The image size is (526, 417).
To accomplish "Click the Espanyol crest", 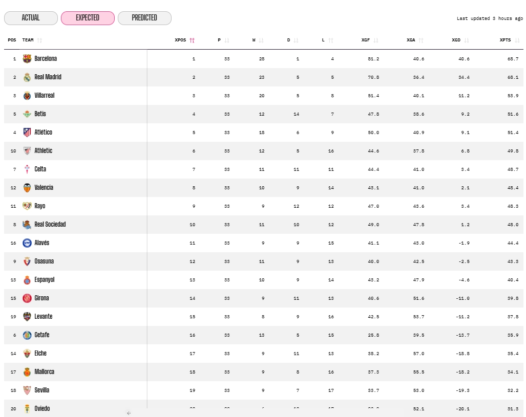I will click(27, 279).
